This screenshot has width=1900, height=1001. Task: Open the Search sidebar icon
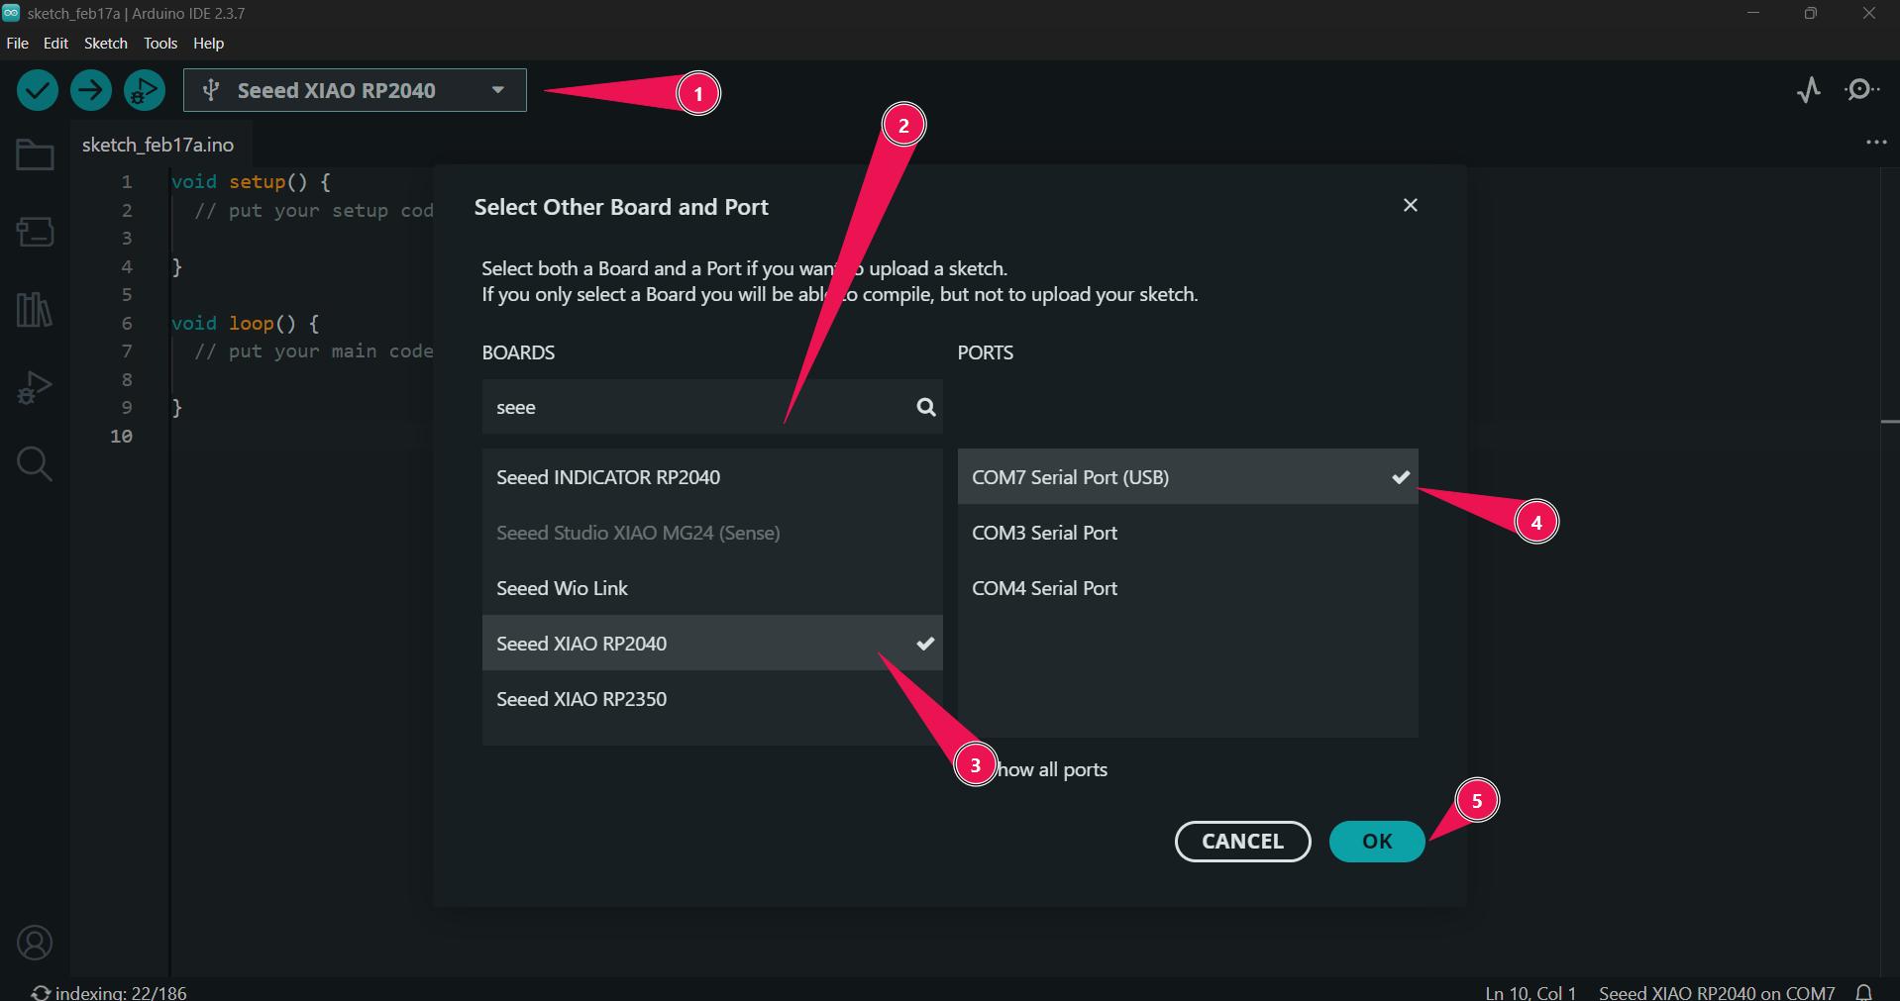pyautogui.click(x=35, y=463)
